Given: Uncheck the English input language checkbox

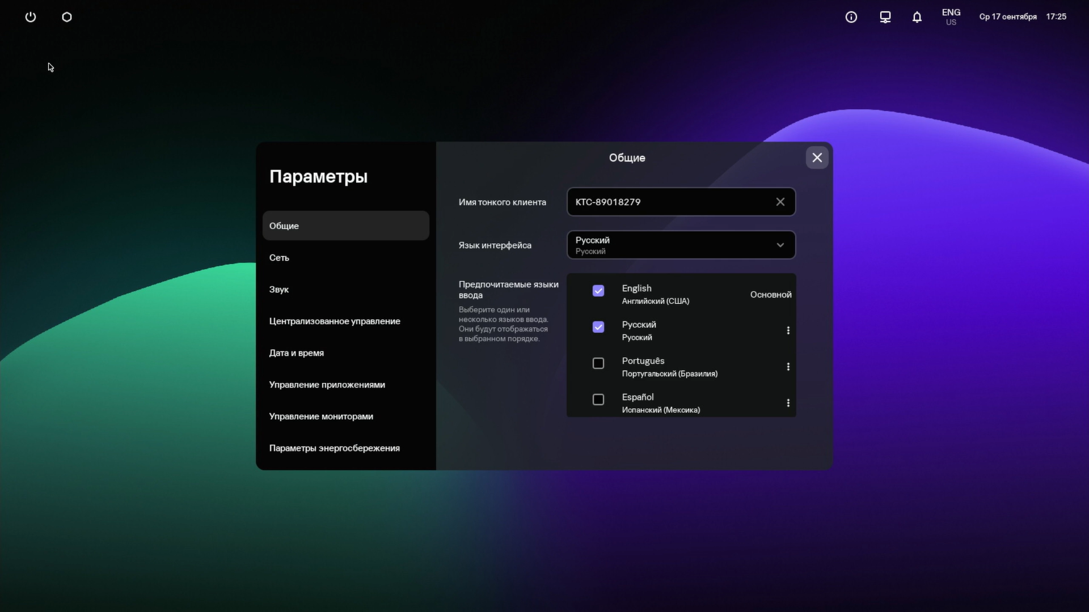Looking at the screenshot, I should (598, 291).
